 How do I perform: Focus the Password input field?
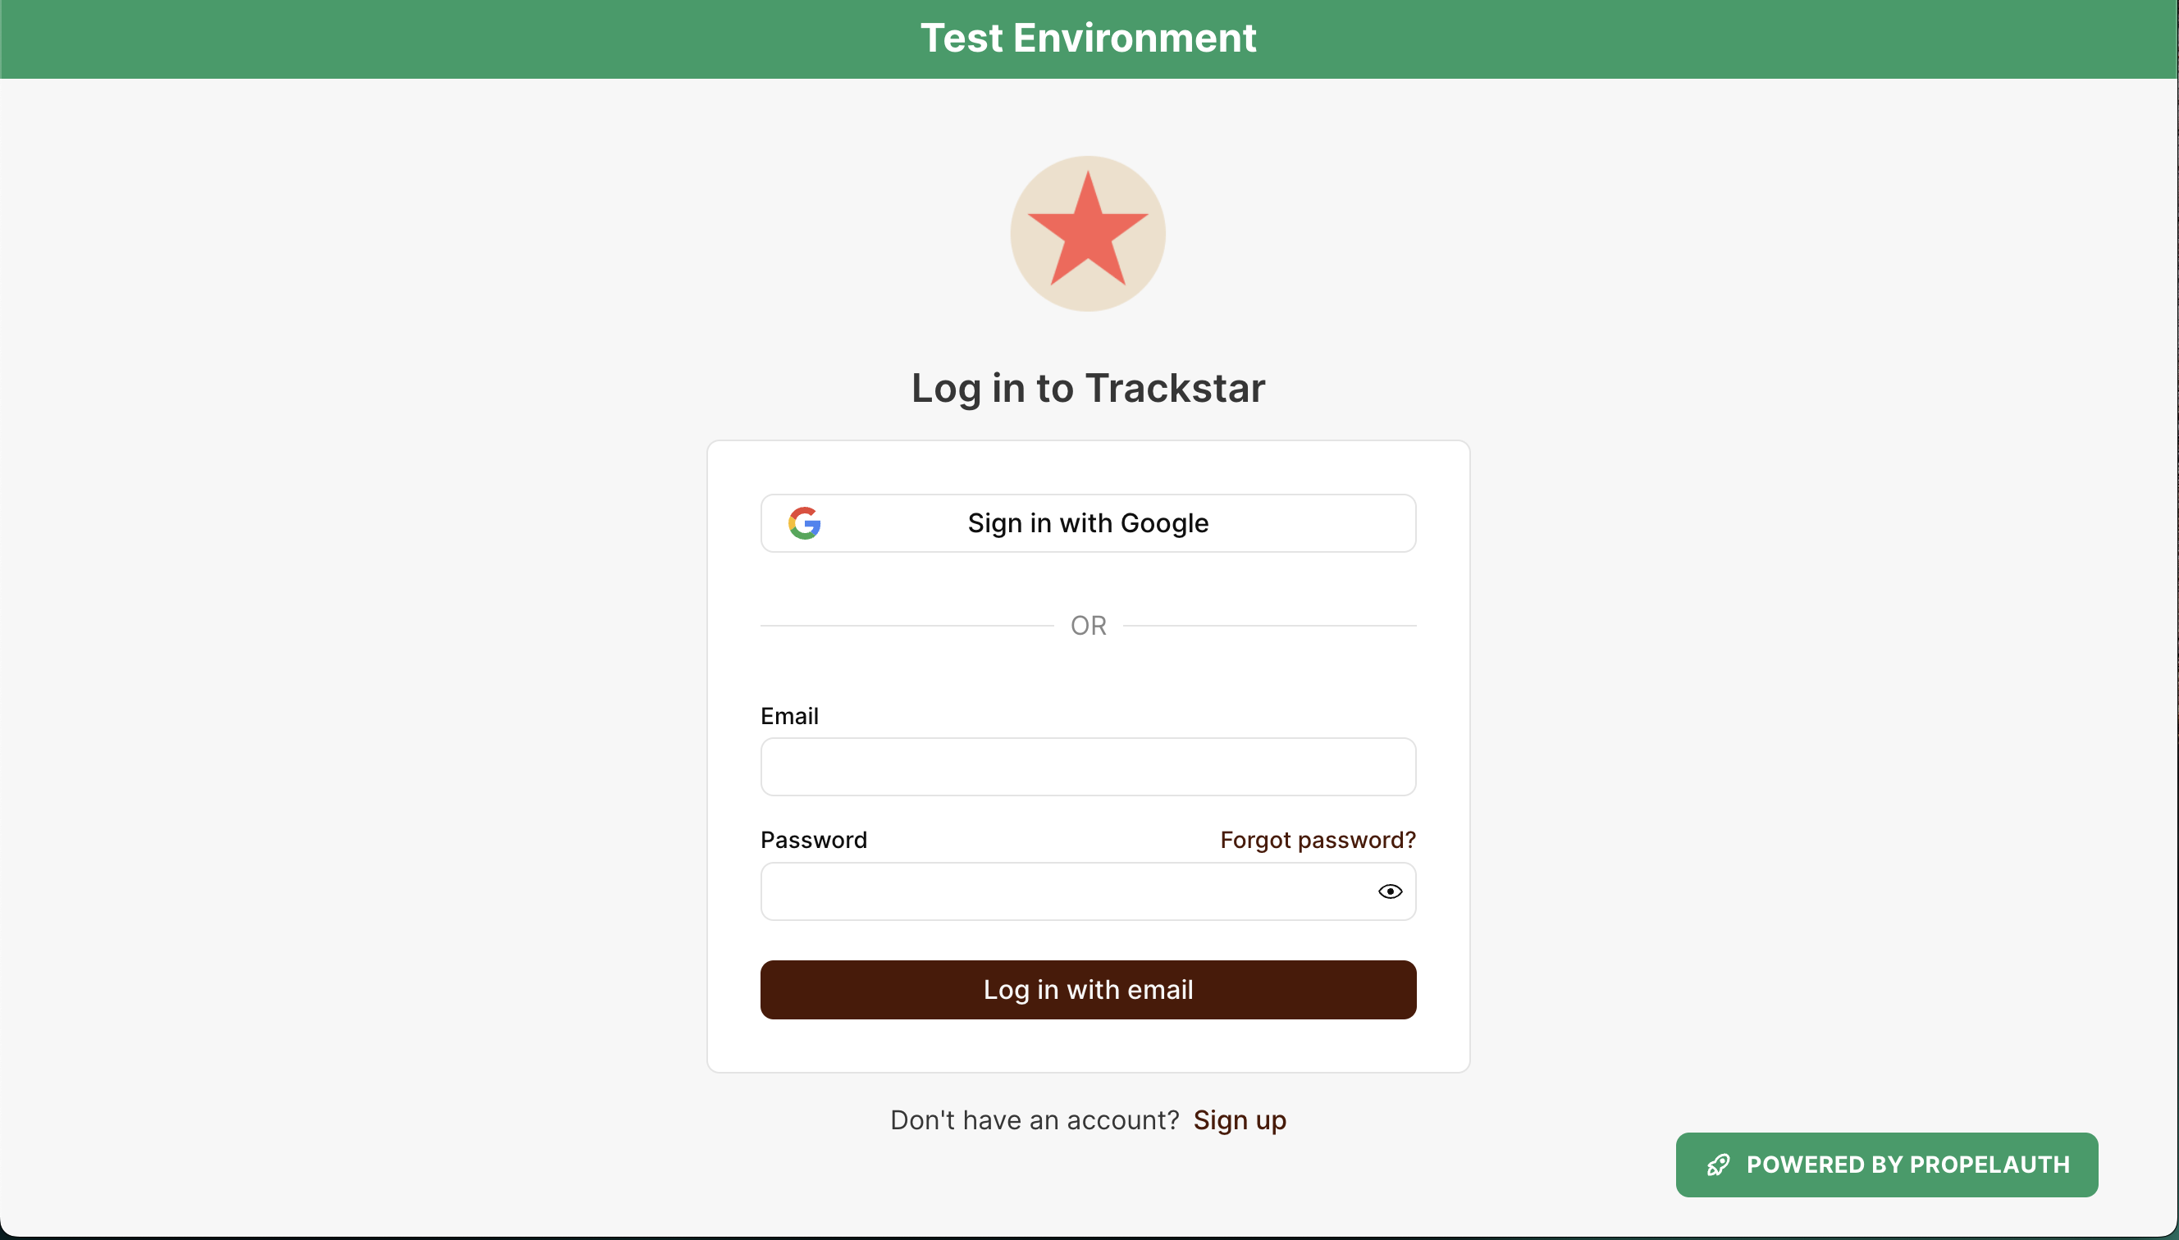(1065, 891)
